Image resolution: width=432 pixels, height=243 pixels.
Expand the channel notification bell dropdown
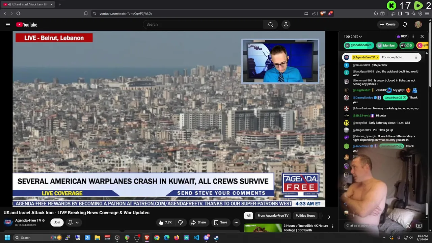(x=74, y=222)
